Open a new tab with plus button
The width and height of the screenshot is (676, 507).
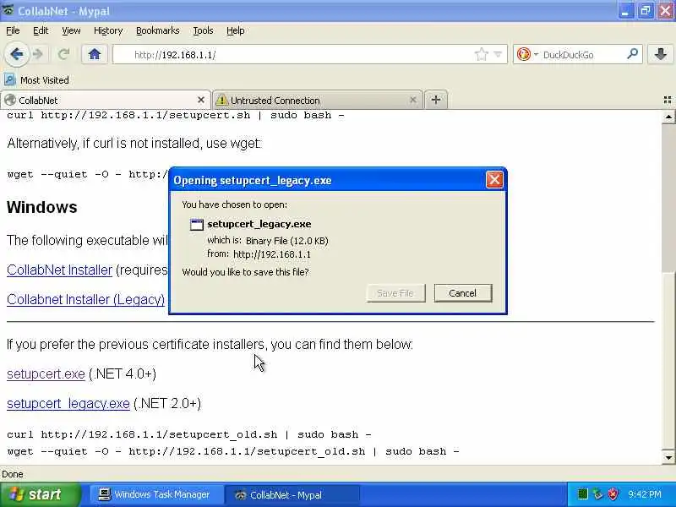pos(436,100)
